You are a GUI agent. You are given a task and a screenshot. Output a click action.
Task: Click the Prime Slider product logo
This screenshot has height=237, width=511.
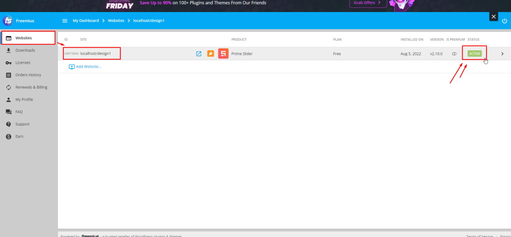pos(223,54)
